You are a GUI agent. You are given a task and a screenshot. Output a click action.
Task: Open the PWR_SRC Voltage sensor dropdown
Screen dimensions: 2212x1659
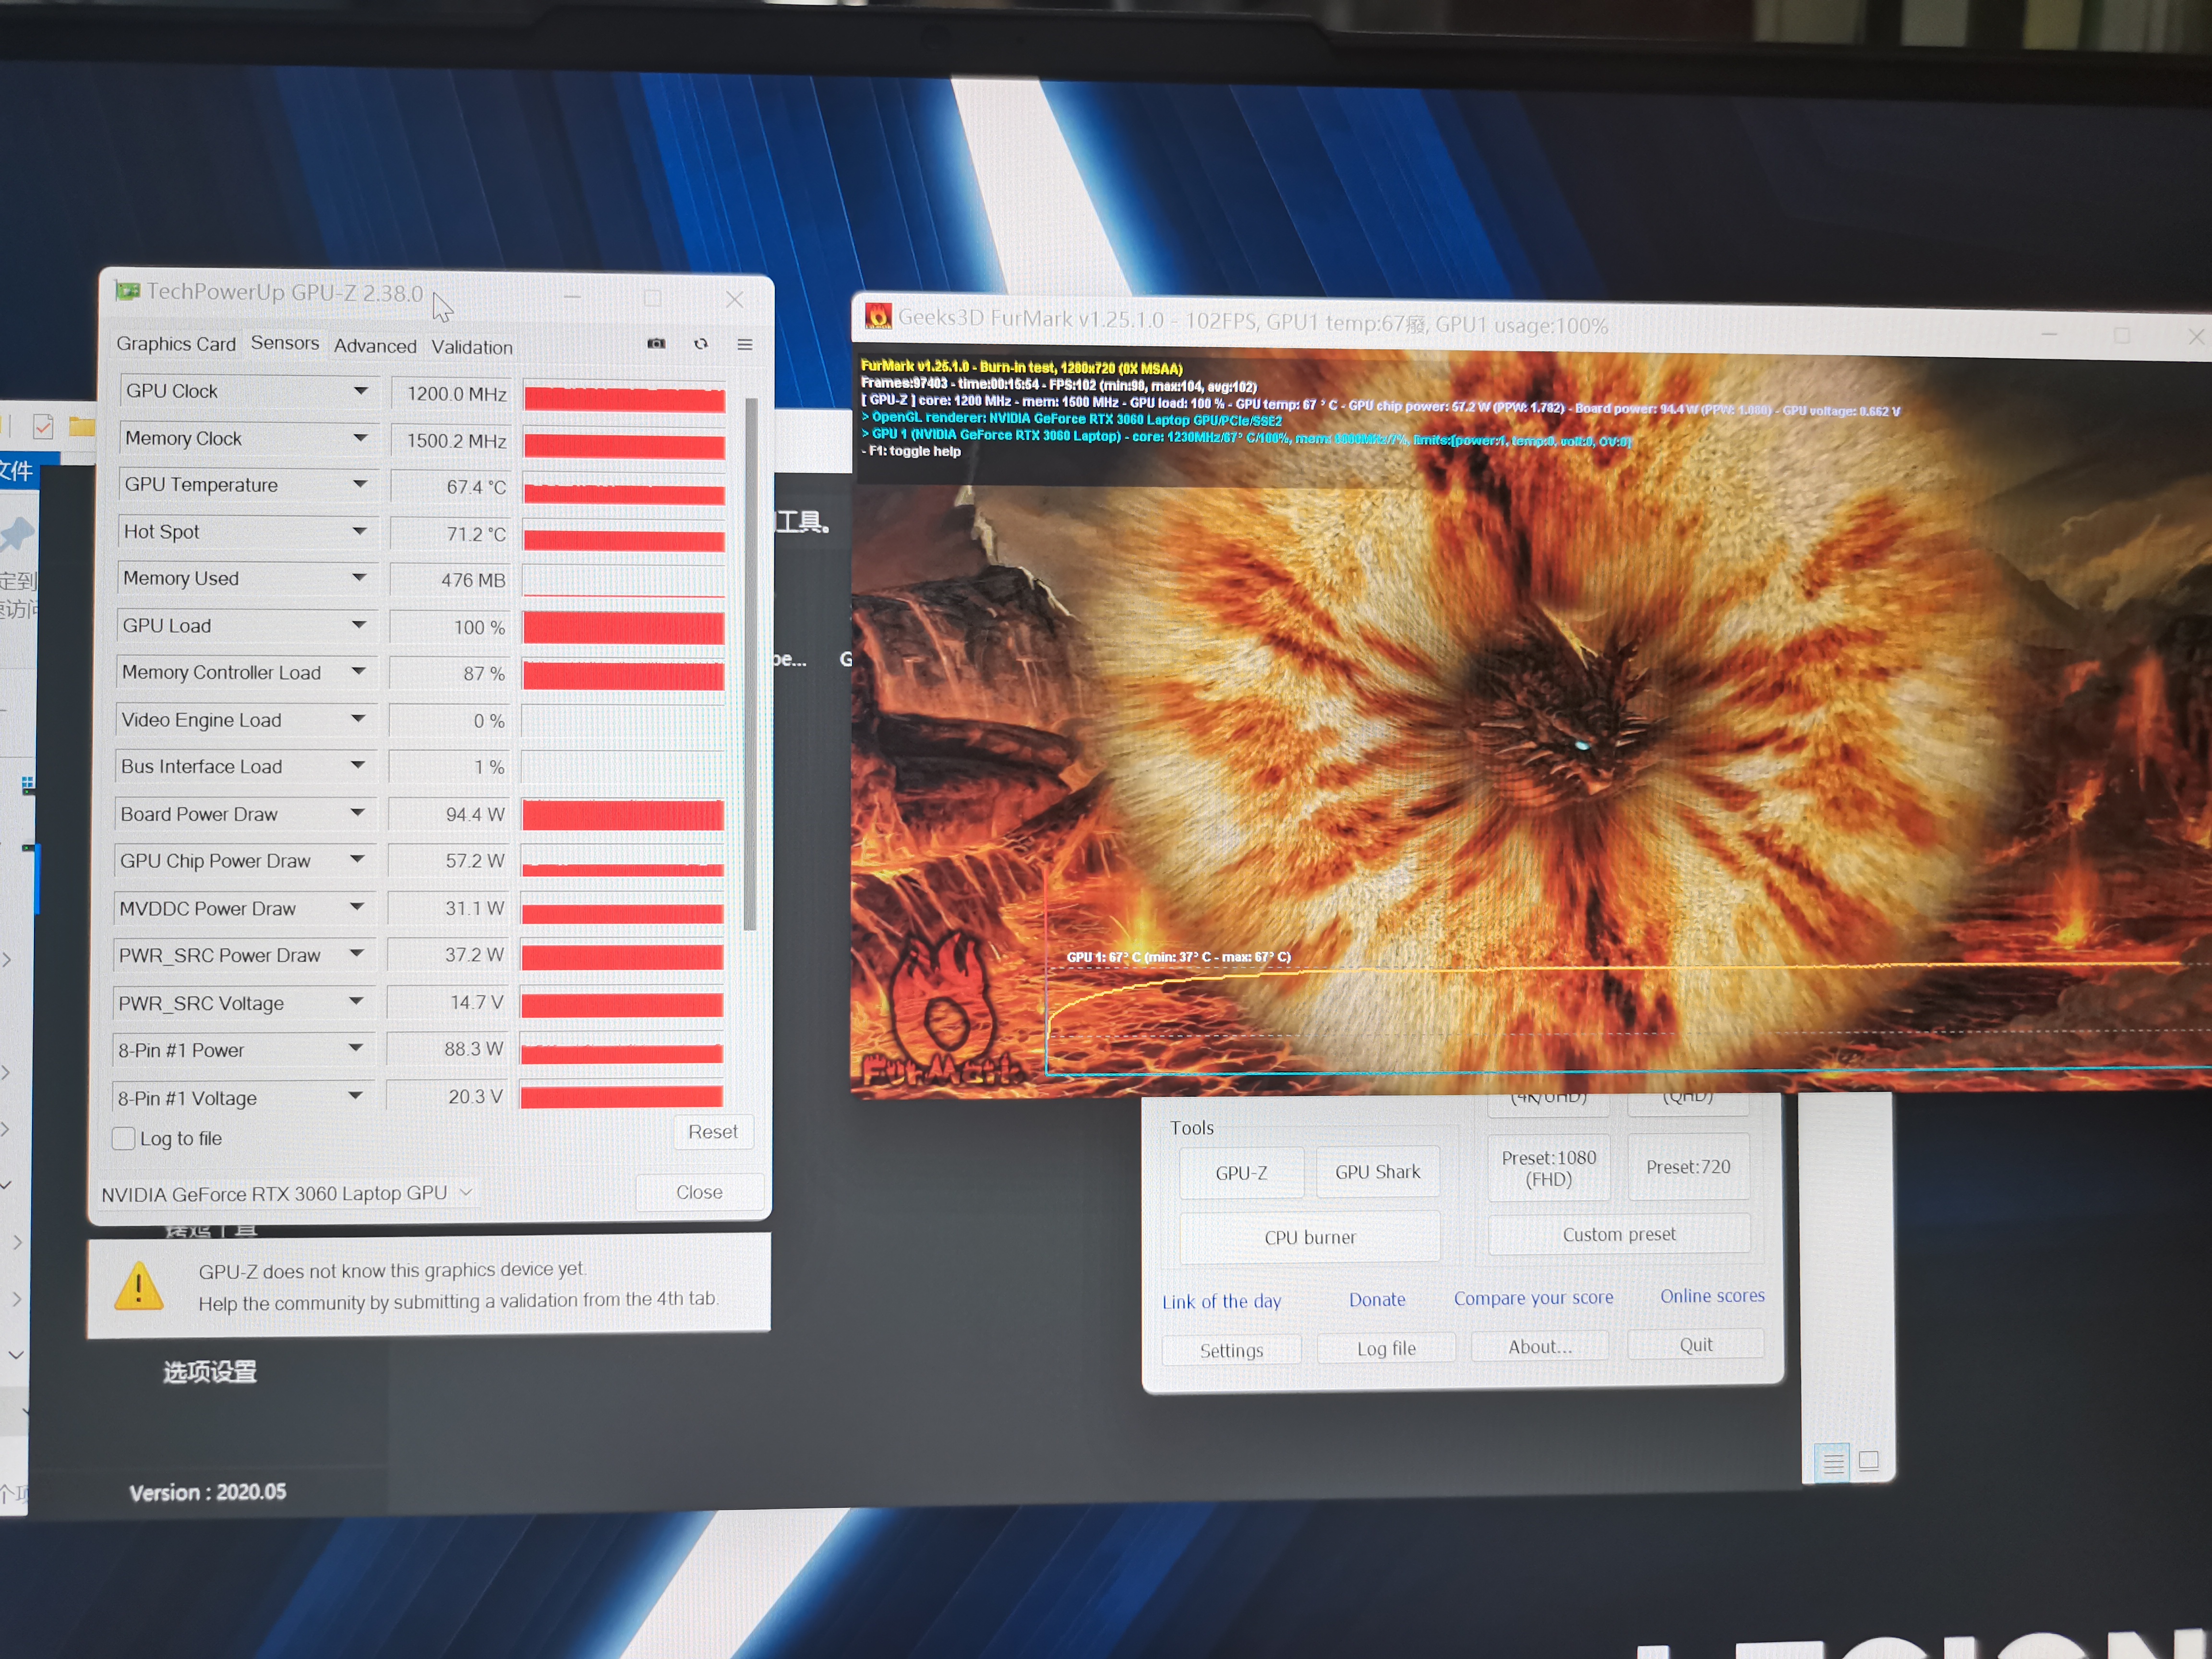[x=356, y=1001]
